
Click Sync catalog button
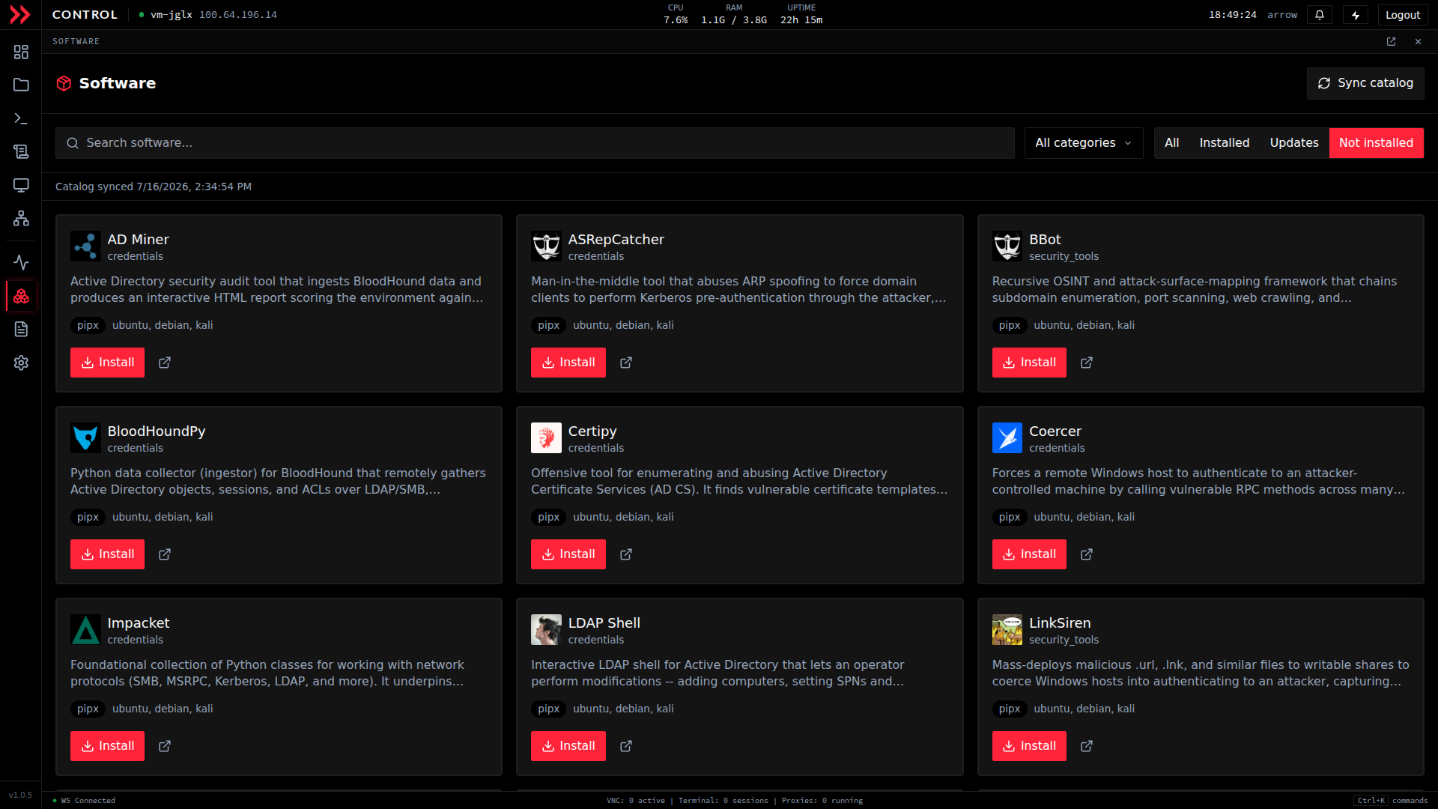coord(1365,83)
